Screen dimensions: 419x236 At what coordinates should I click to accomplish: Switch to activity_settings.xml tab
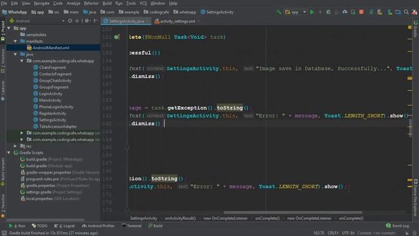pyautogui.click(x=177, y=21)
